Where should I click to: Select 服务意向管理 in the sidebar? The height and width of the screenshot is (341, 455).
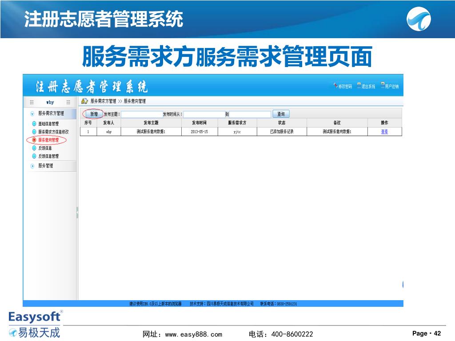48,140
